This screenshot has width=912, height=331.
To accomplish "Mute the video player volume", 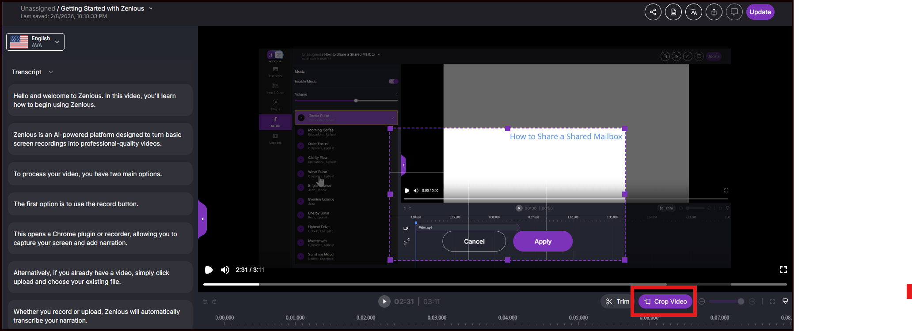I will click(x=225, y=270).
